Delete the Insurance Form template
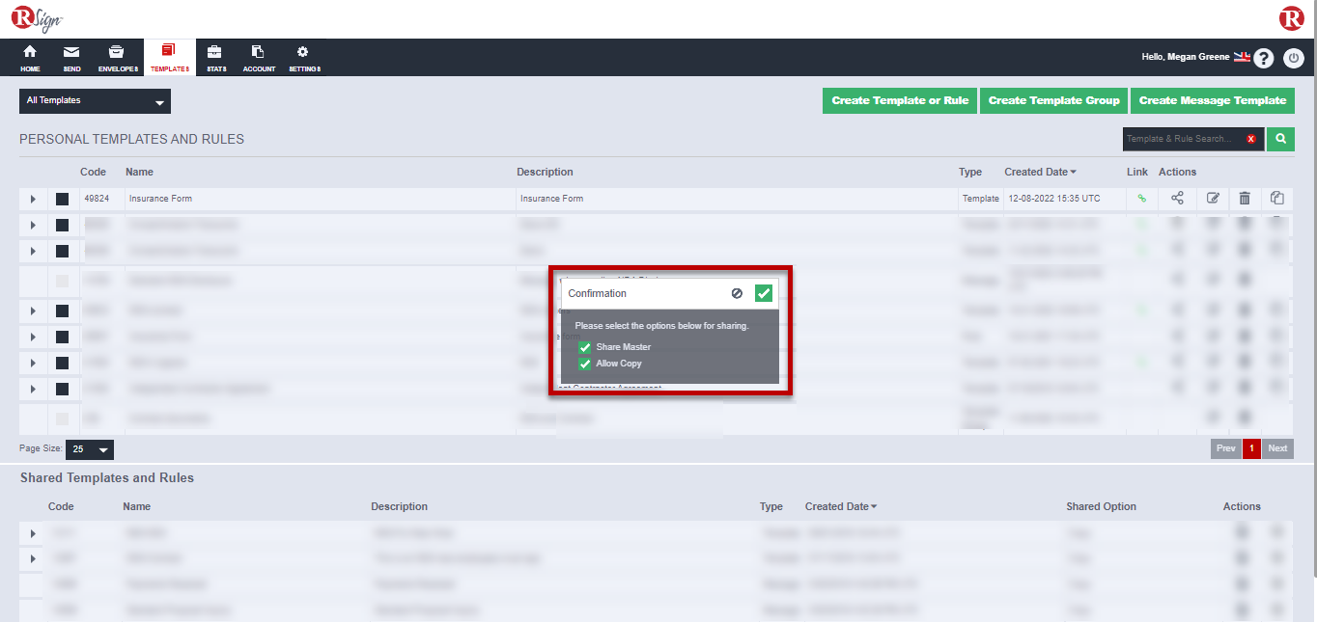1317x622 pixels. coord(1245,198)
